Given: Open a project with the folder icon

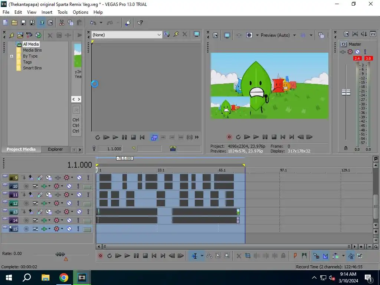Looking at the screenshot, I should (14, 23).
